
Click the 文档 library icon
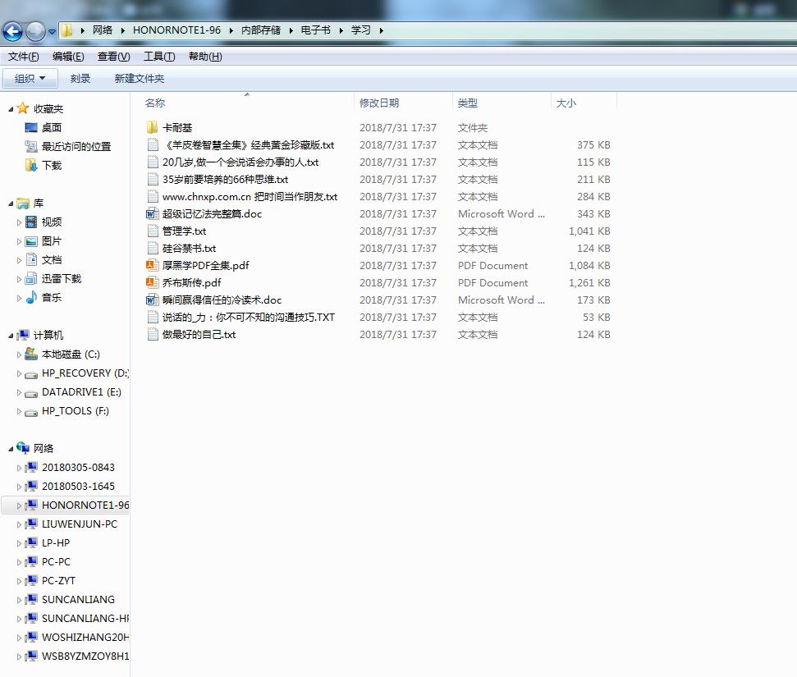[31, 259]
